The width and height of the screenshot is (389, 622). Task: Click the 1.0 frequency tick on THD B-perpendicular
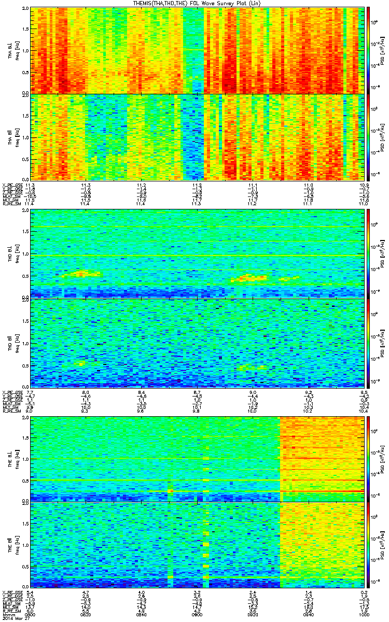pos(25,255)
